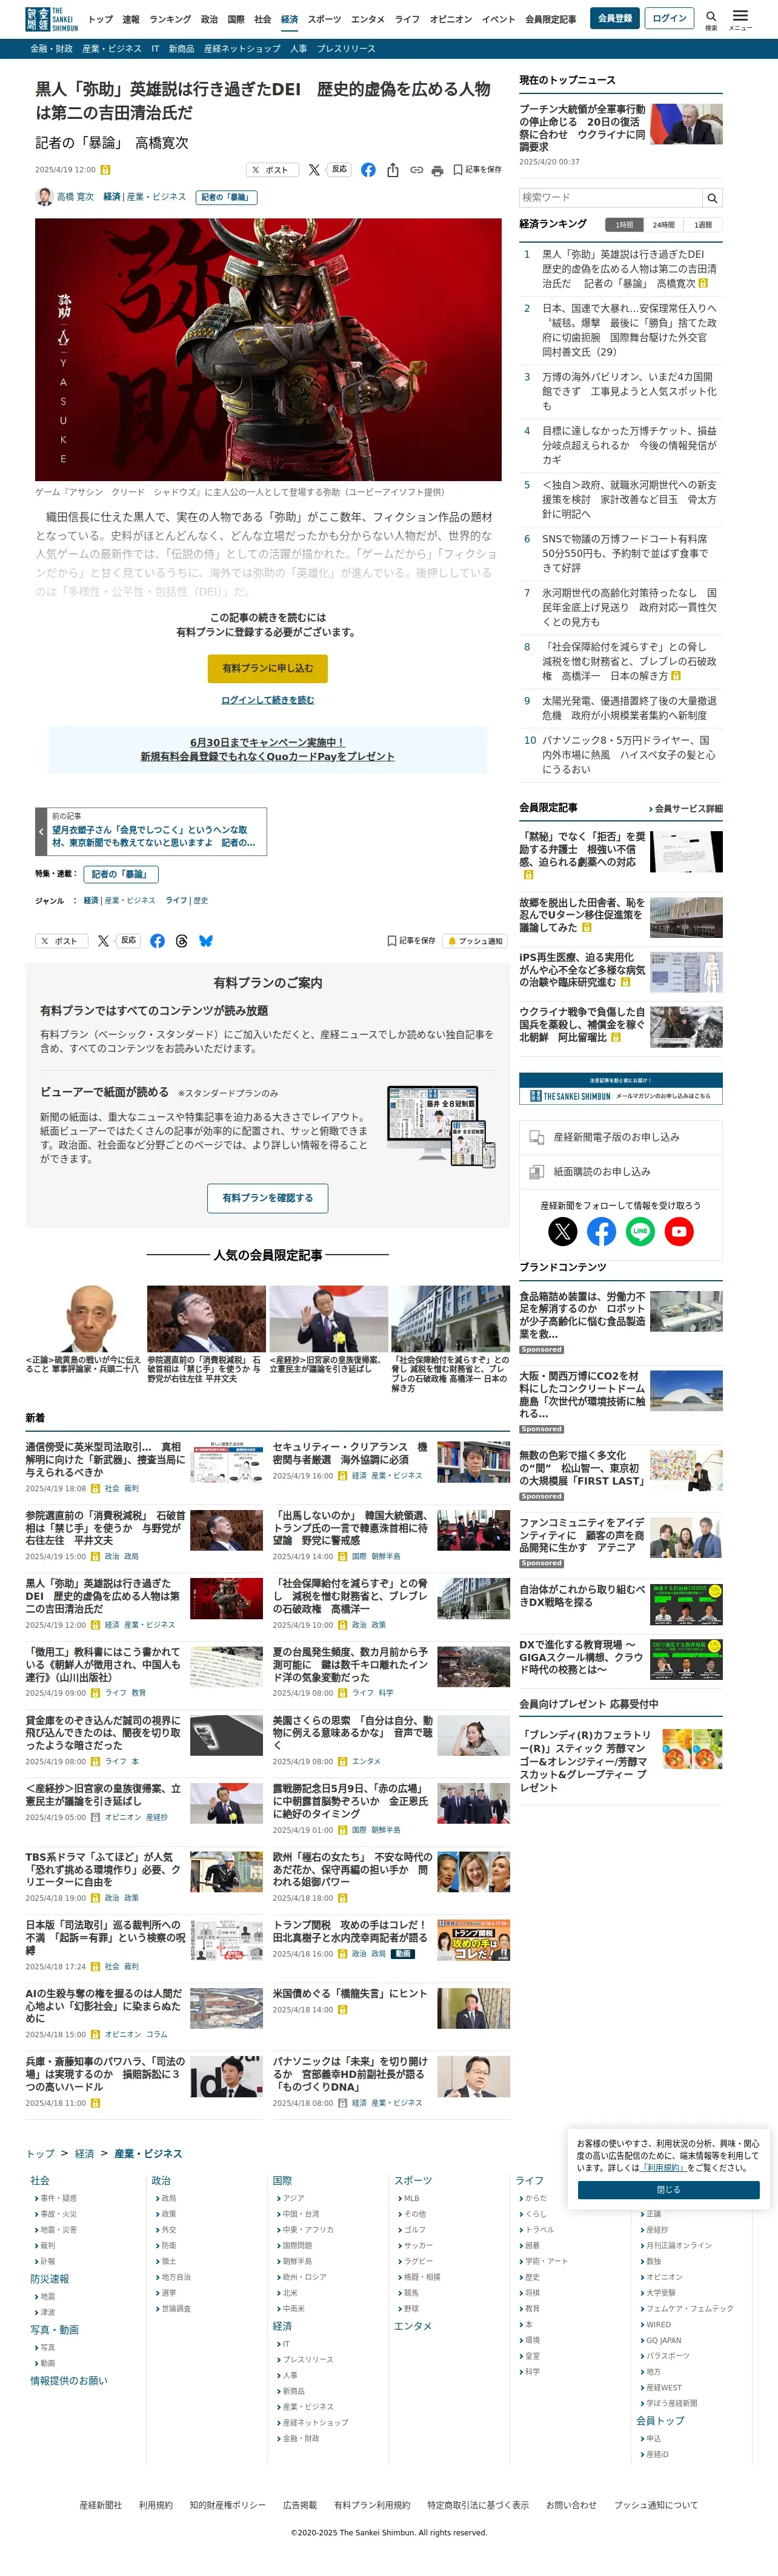Enable プッシュ通知 bell button
This screenshot has width=778, height=2576.
coord(476,941)
